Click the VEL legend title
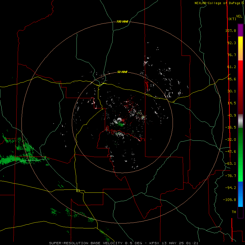 click(x=239, y=16)
